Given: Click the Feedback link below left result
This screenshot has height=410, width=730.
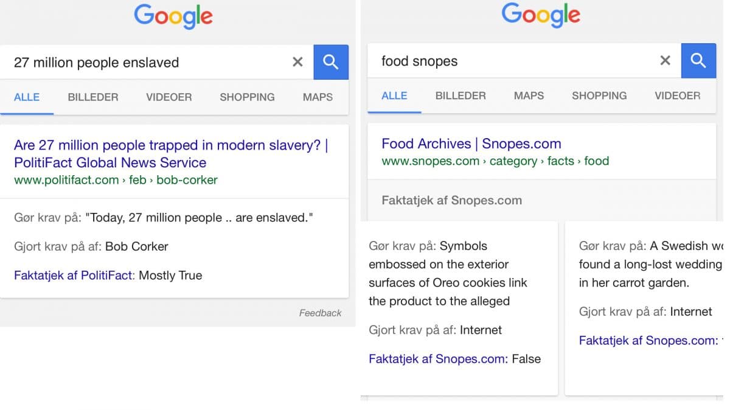Looking at the screenshot, I should [x=320, y=313].
